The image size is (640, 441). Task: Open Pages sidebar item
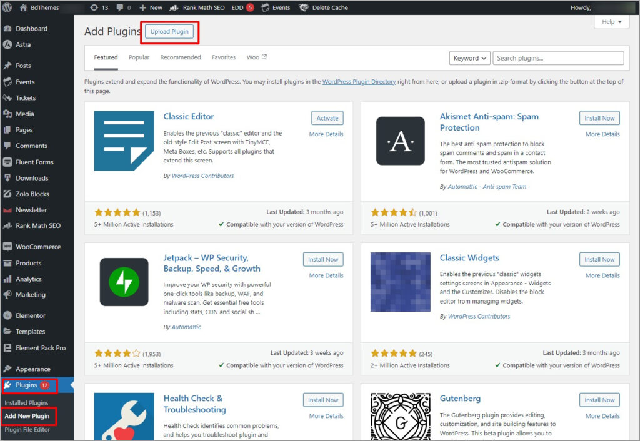pyautogui.click(x=24, y=130)
